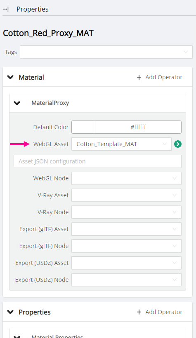Image resolution: width=196 pixels, height=338 pixels.
Task: Click the white Default Color swatch
Action: pyautogui.click(x=83, y=127)
